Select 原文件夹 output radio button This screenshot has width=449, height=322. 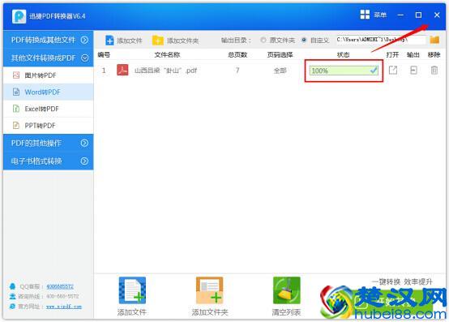263,40
